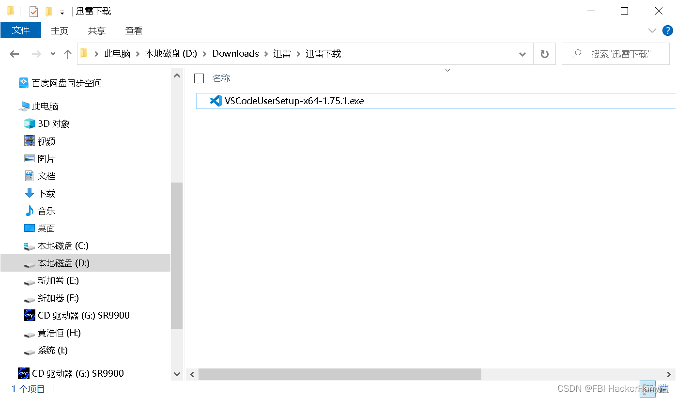The image size is (676, 398).
Task: Click the search magnifier icon
Action: click(576, 54)
